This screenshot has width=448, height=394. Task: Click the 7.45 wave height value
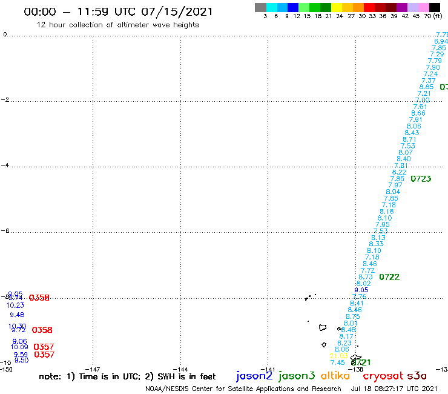click(337, 362)
